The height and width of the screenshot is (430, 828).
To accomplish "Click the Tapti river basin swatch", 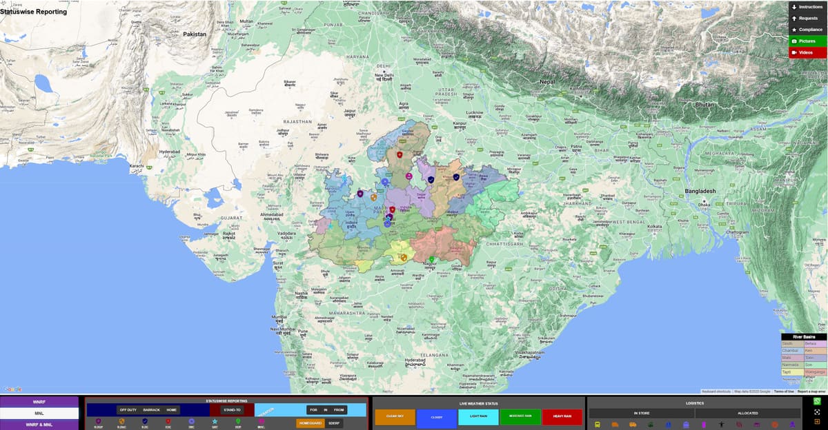I will tap(792, 372).
